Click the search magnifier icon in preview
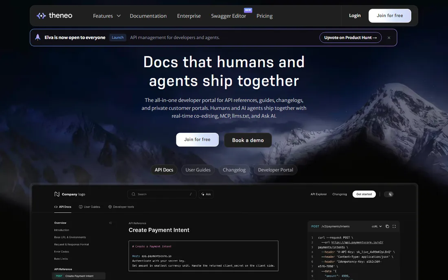 (134, 194)
